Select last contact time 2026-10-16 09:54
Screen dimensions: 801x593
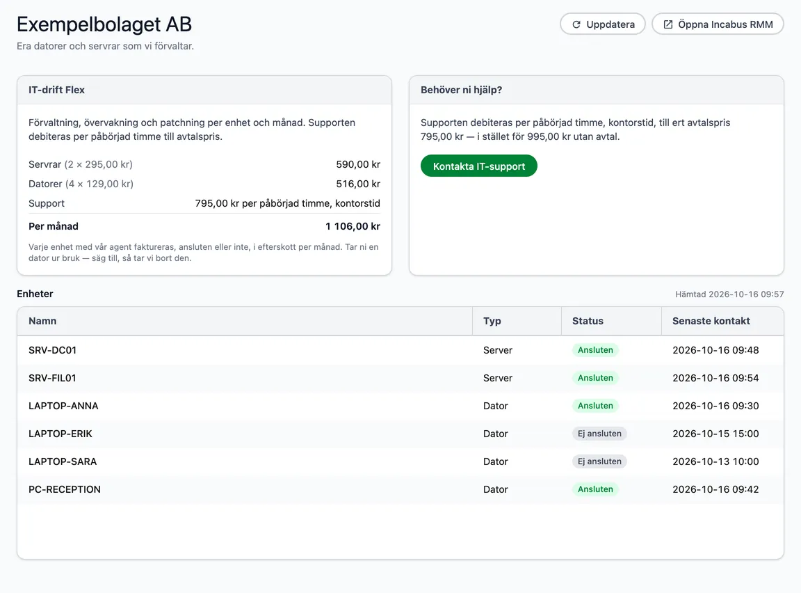pos(715,379)
